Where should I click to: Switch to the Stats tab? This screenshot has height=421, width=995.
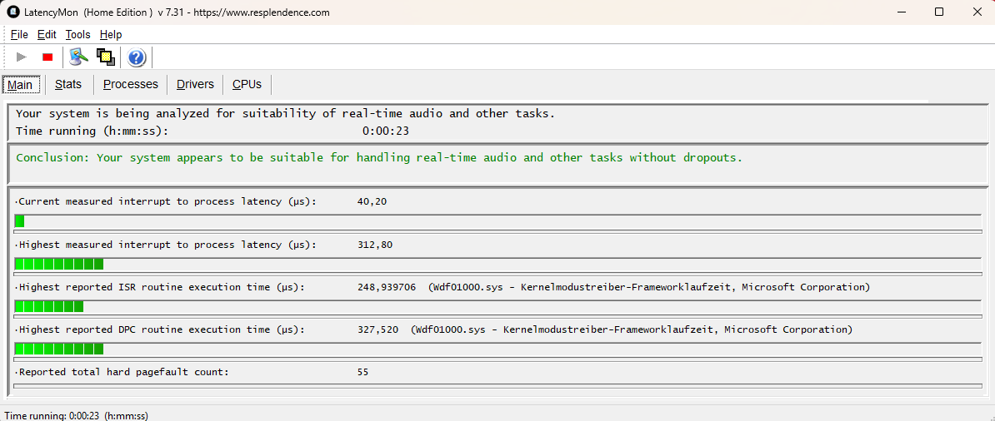[68, 84]
